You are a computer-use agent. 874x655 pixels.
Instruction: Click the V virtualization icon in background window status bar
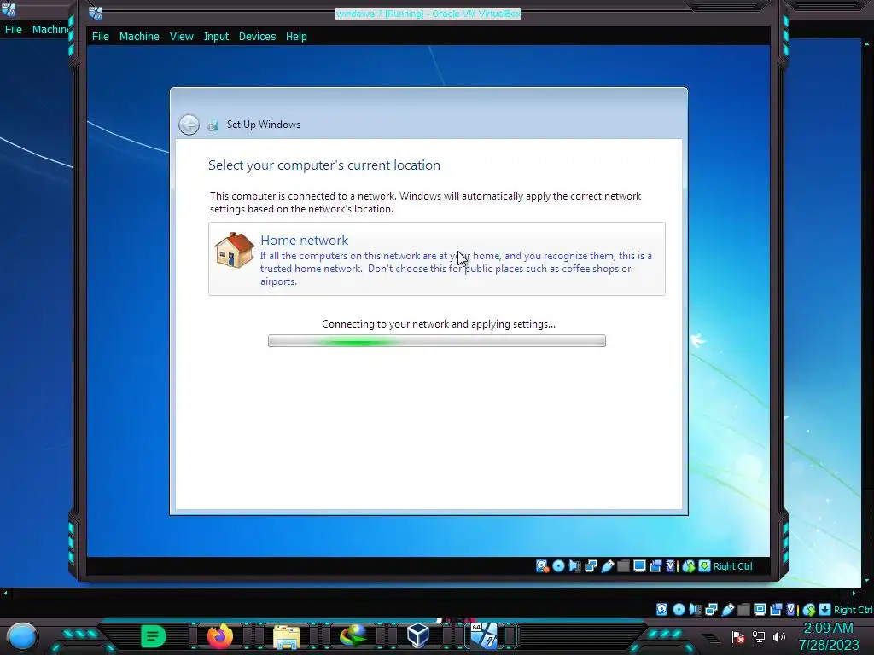click(791, 609)
